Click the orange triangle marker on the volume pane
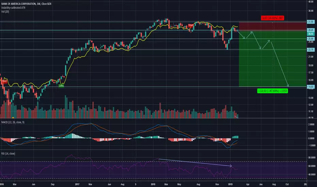The image size is (317, 187). [13, 117]
